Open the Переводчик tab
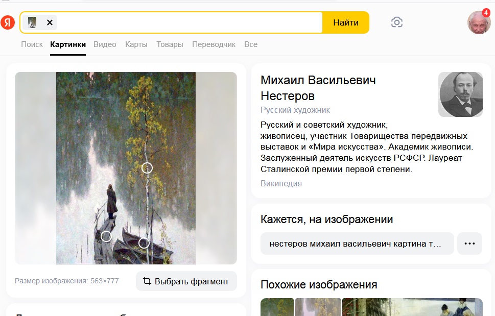Viewport: 495px width, 316px height. click(x=214, y=44)
